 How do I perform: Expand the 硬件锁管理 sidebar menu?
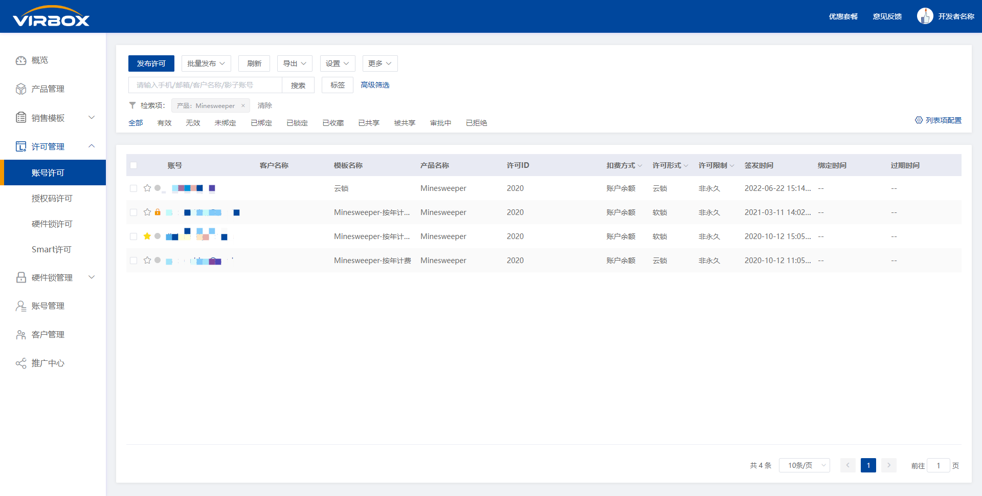(92, 277)
